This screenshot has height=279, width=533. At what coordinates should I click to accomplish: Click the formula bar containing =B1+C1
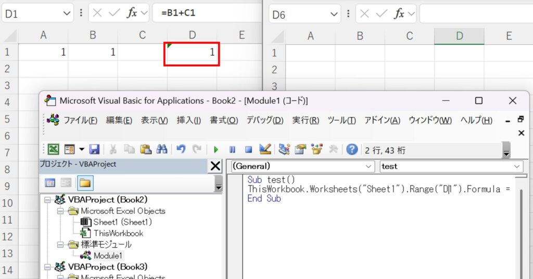207,13
